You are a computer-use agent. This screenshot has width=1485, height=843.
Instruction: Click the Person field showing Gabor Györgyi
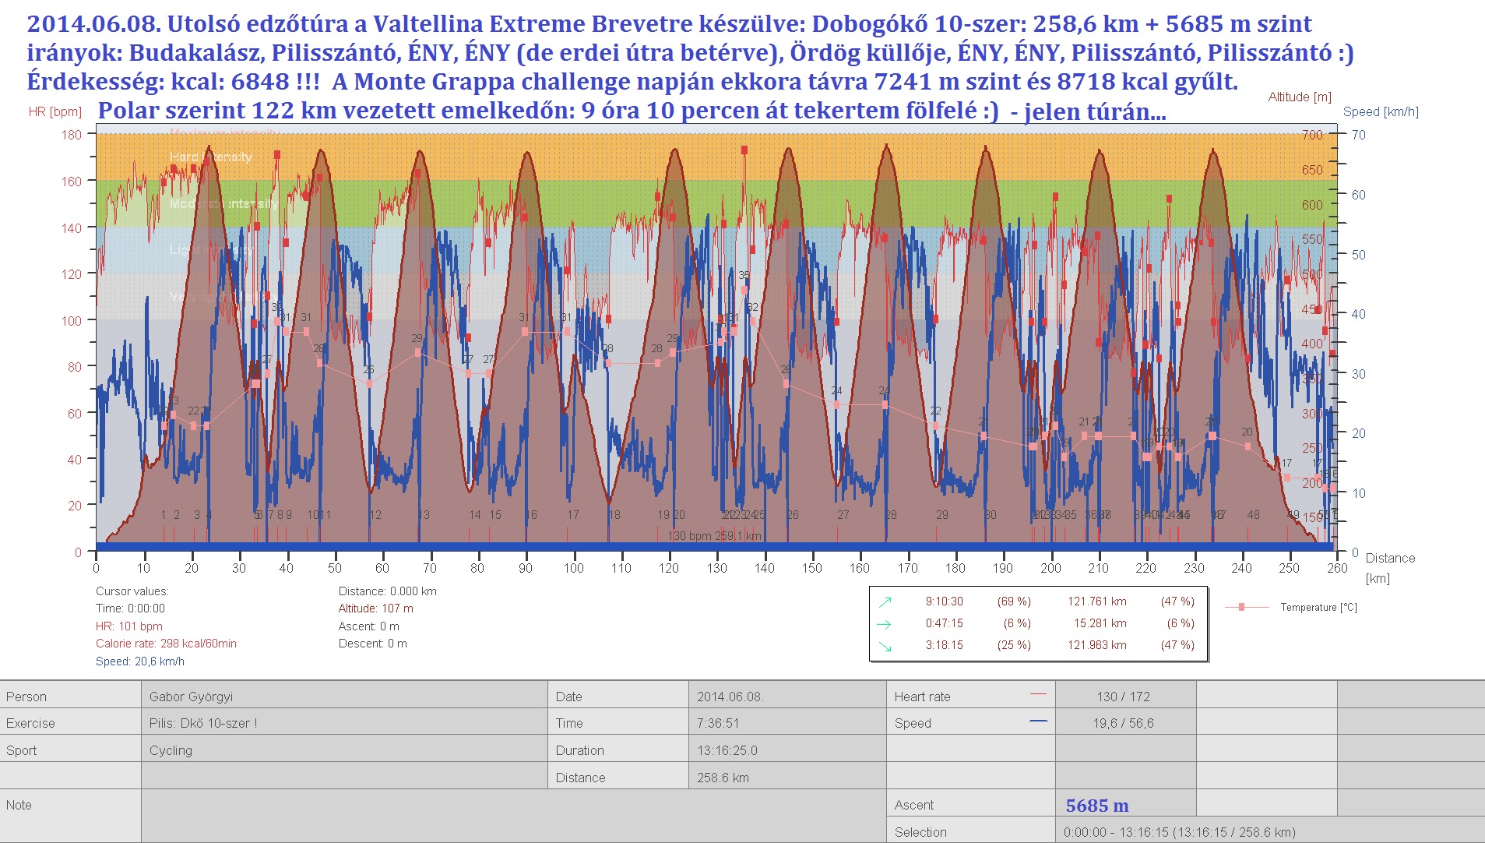pyautogui.click(x=191, y=697)
